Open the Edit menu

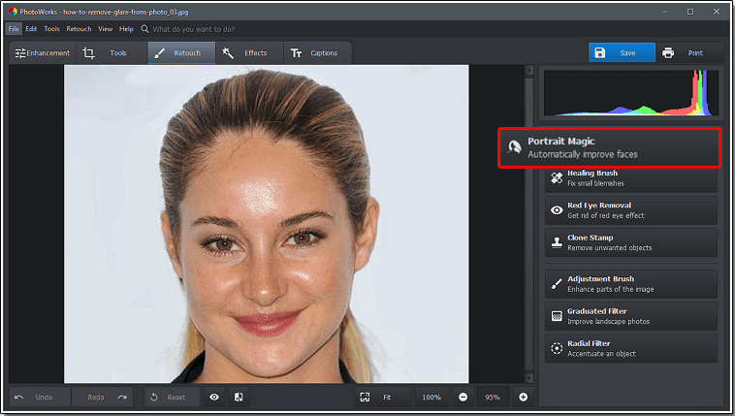click(x=31, y=29)
